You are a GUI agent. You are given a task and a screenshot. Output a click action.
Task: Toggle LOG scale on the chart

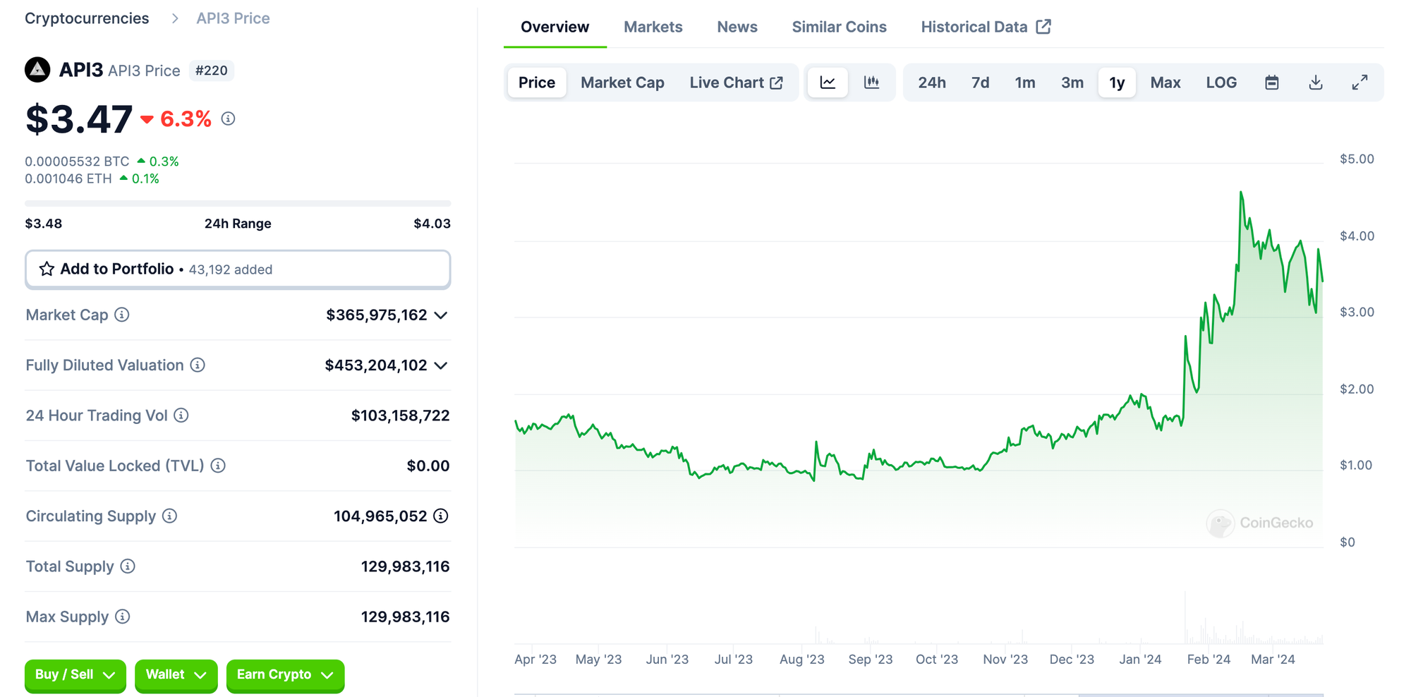tap(1221, 83)
